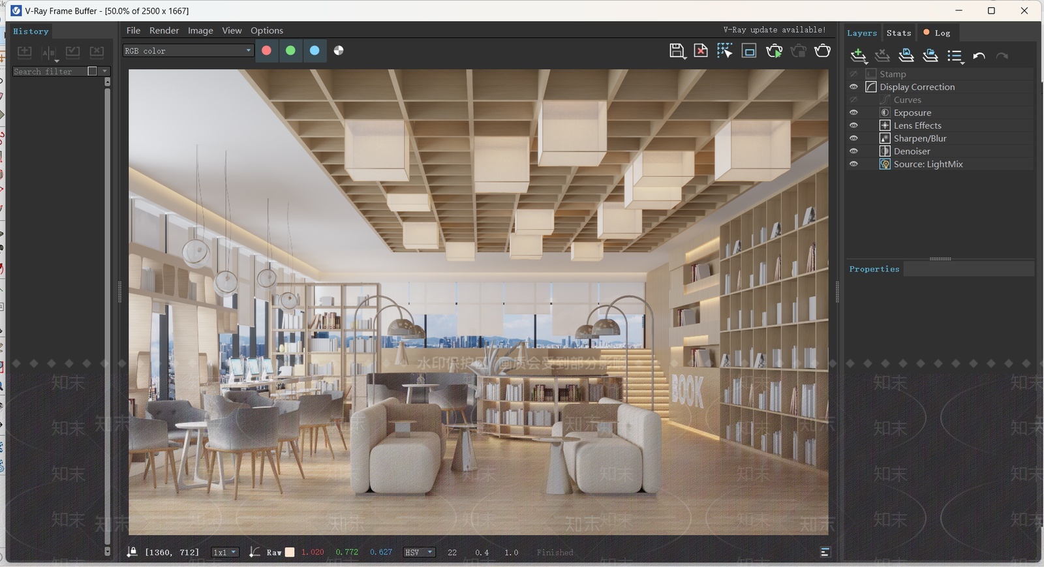This screenshot has height=567, width=1044.
Task: Undo the last layer action
Action: coord(979,56)
